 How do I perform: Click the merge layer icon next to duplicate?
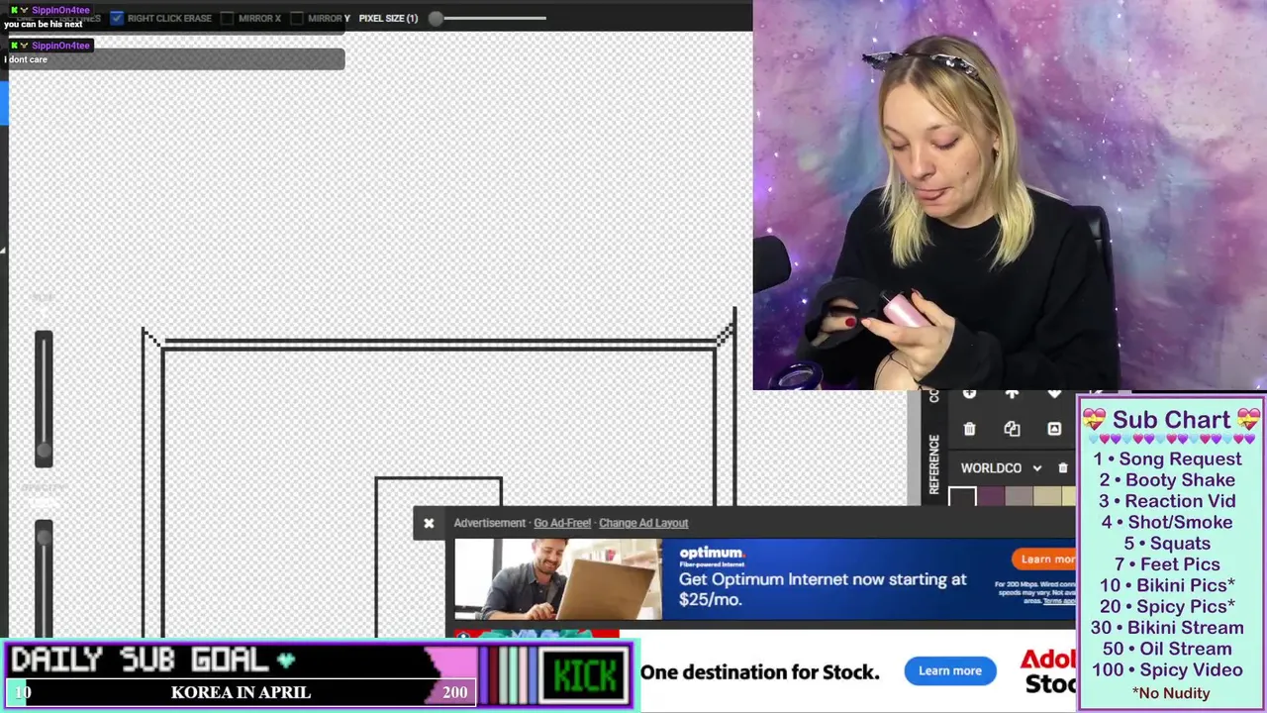[x=1054, y=429]
